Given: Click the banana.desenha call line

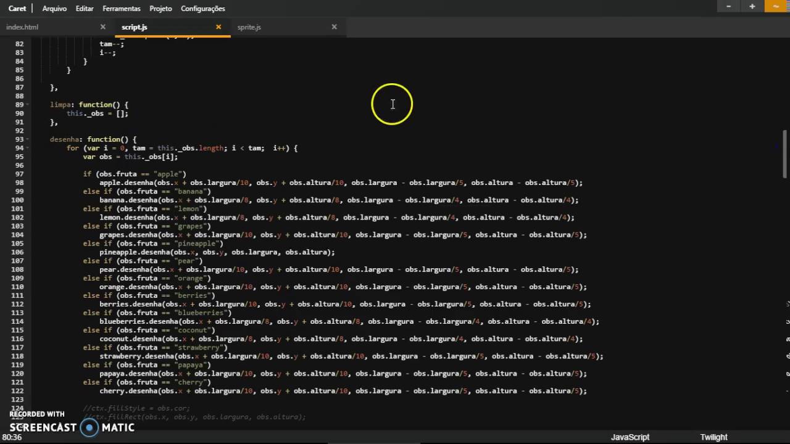Looking at the screenshot, I should pyautogui.click(x=339, y=200).
